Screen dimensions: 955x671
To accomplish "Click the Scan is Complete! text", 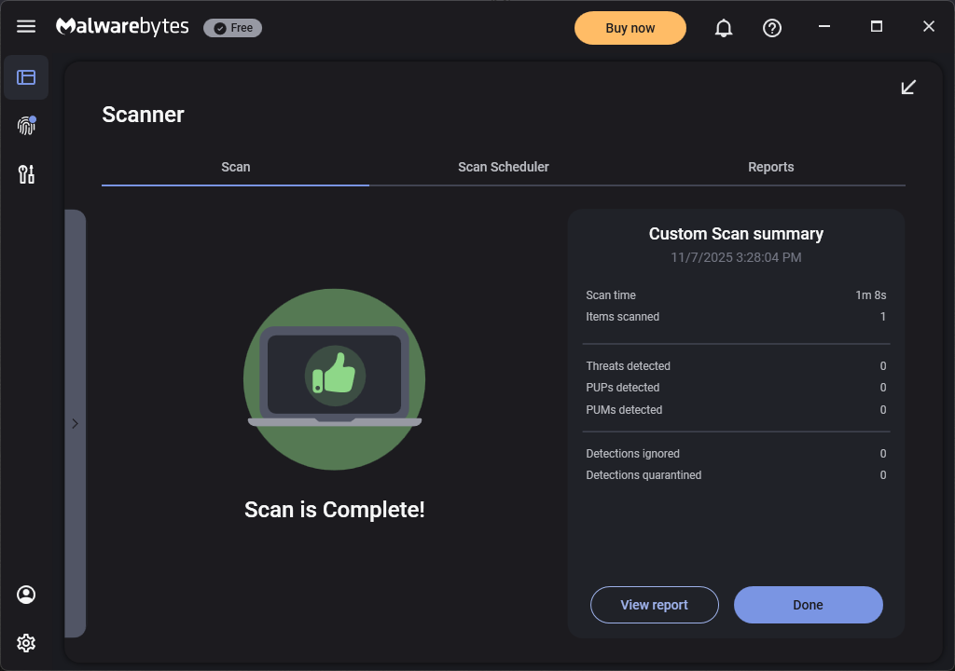I will coord(335,510).
